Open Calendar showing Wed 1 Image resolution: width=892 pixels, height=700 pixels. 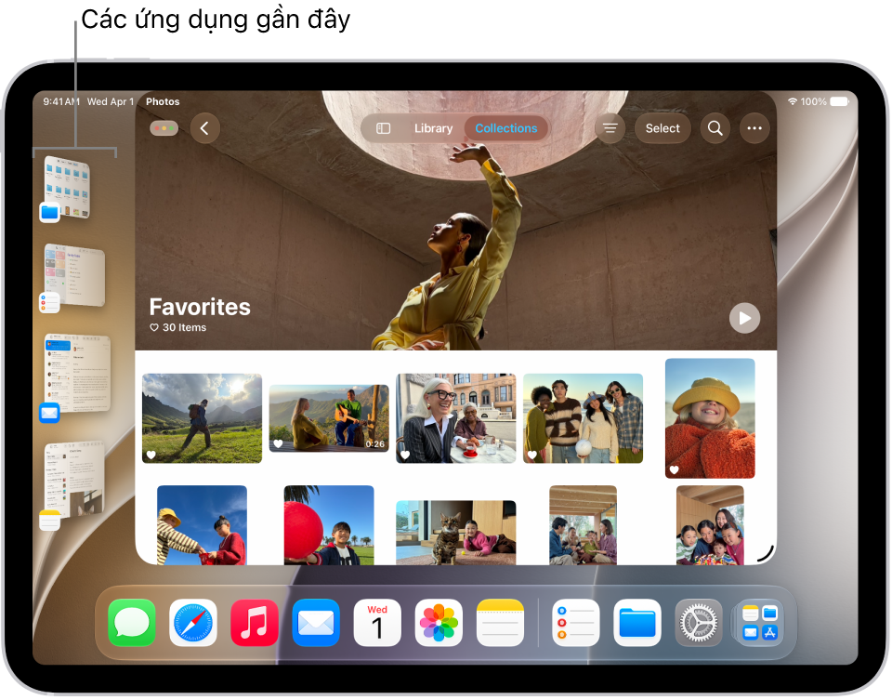(x=377, y=623)
